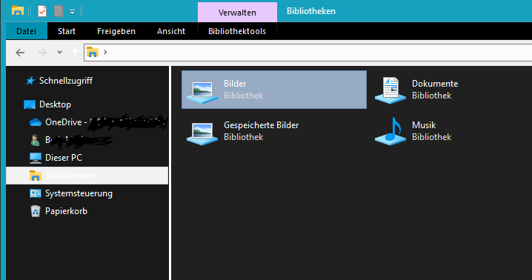Click the Schnellzugriff star icon
Viewport: 532px width, 280px height.
tap(30, 81)
